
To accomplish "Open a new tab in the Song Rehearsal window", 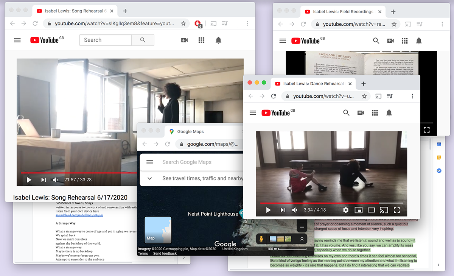I will tap(125, 11).
